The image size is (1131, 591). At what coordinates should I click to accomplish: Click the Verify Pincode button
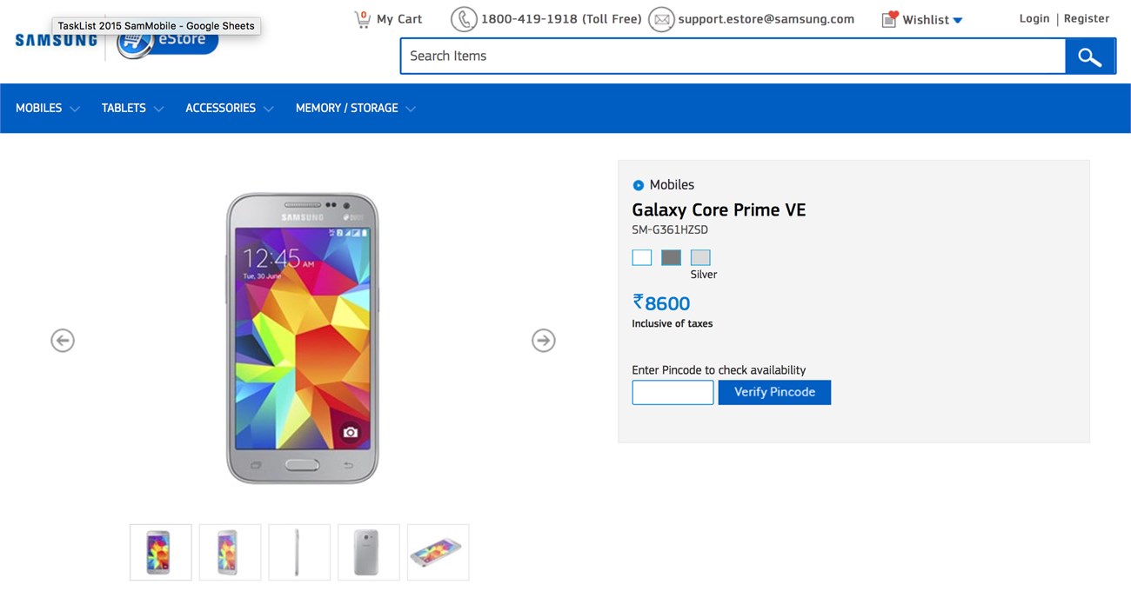click(774, 392)
